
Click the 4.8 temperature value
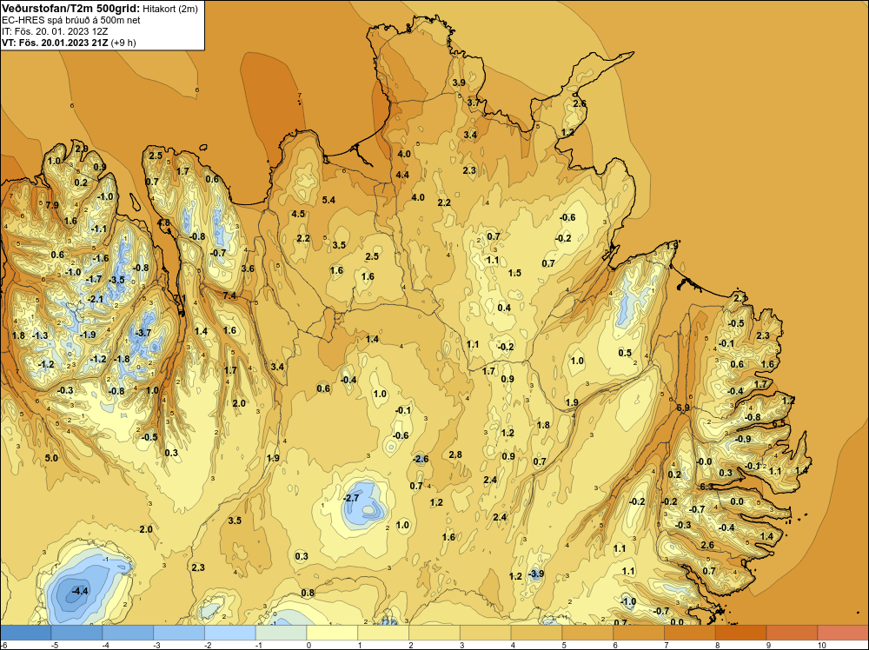tap(164, 222)
